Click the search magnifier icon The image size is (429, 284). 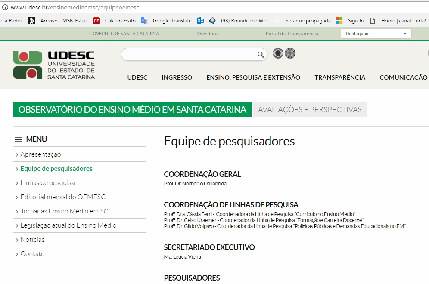260,54
